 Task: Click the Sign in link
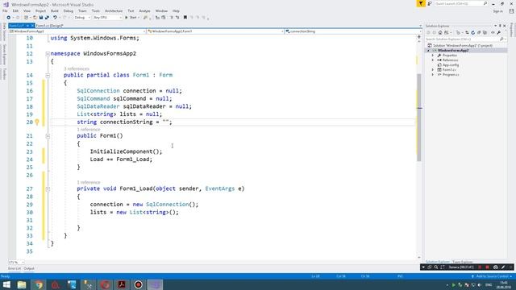pyautogui.click(x=498, y=11)
